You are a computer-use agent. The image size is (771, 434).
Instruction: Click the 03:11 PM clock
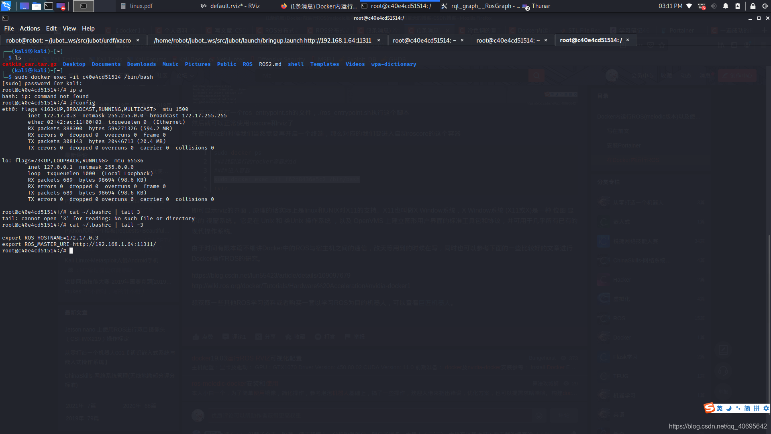pyautogui.click(x=670, y=6)
